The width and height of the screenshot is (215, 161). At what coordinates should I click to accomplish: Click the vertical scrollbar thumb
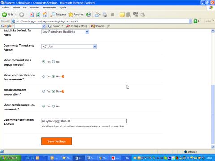[213, 114]
